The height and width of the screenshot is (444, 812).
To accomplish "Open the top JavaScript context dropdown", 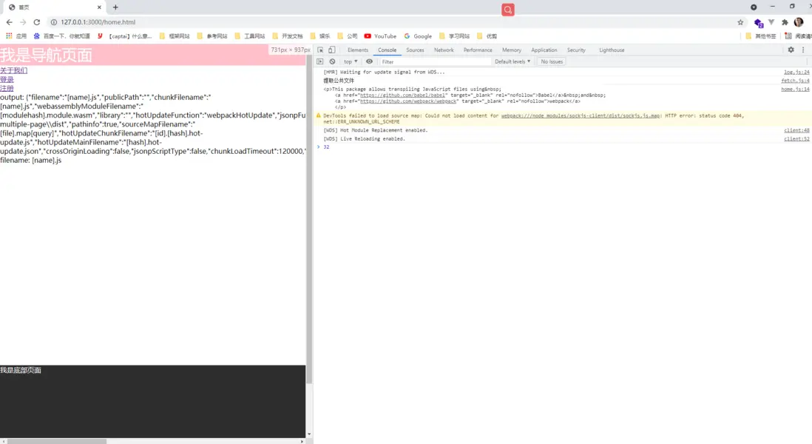I will click(351, 61).
